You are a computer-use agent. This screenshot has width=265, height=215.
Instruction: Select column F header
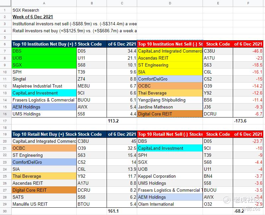click(x=248, y=3)
